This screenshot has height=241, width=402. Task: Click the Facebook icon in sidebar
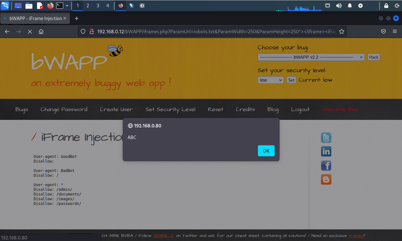[x=326, y=165]
